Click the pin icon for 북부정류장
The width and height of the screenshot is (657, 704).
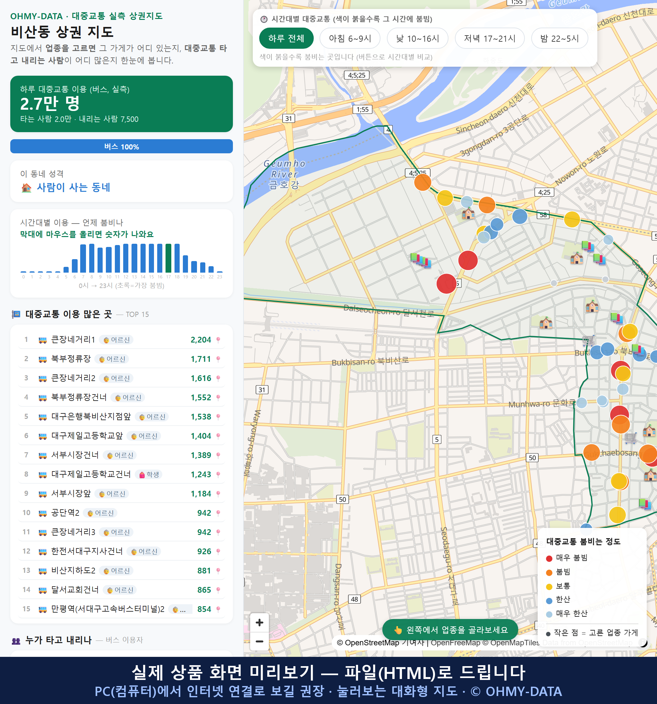pyautogui.click(x=218, y=359)
